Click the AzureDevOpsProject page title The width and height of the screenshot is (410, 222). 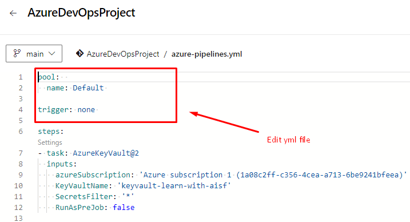(x=81, y=13)
